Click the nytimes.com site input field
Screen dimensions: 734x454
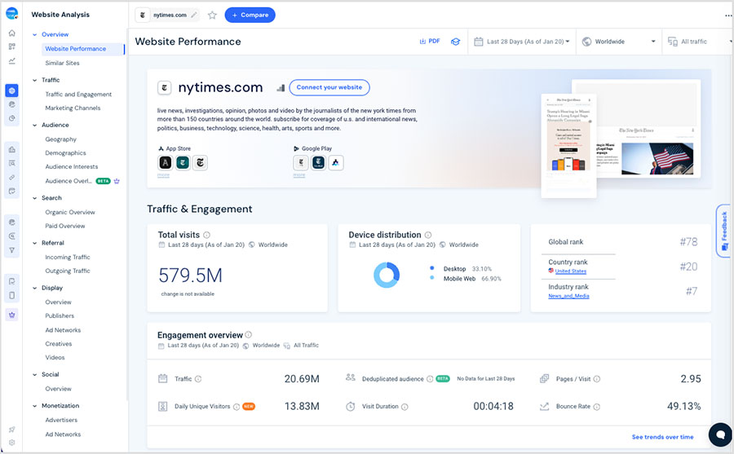(x=167, y=15)
